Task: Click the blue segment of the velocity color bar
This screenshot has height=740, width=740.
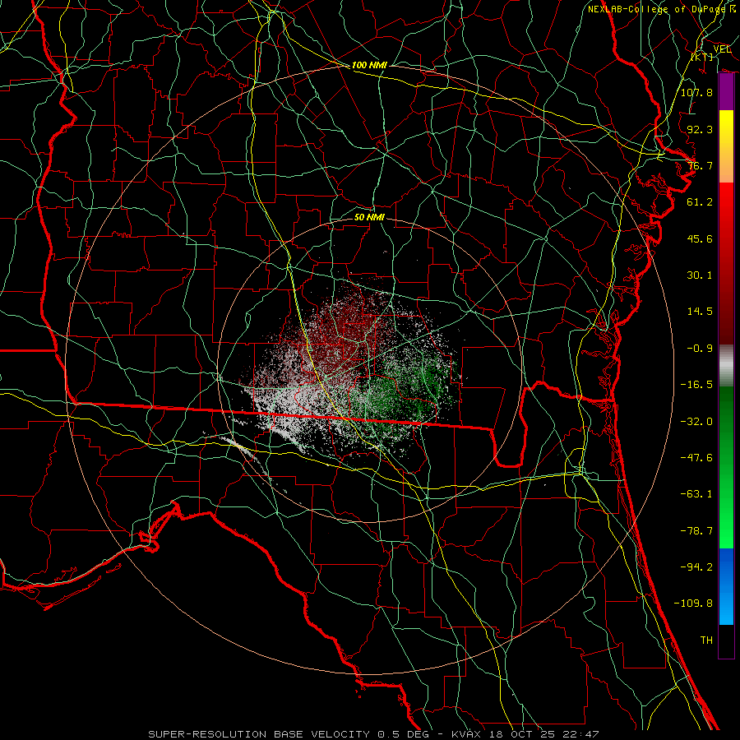Action: pyautogui.click(x=726, y=586)
